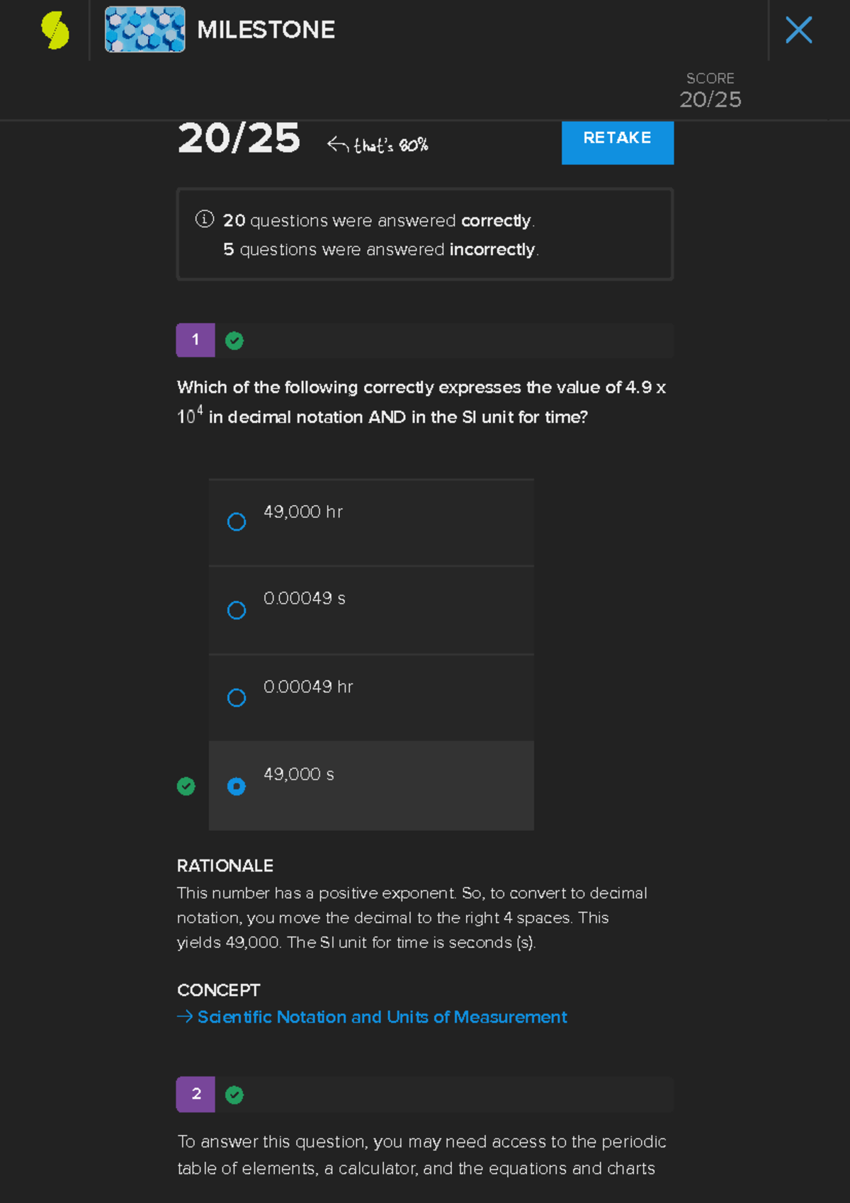The image size is (850, 1203).
Task: Click the Milestone course thumbnail image
Action: click(x=145, y=30)
